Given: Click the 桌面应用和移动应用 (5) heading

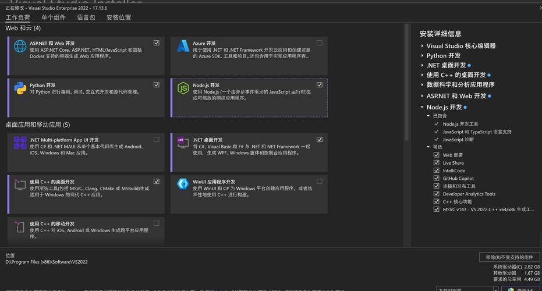Looking at the screenshot, I should point(38,125).
